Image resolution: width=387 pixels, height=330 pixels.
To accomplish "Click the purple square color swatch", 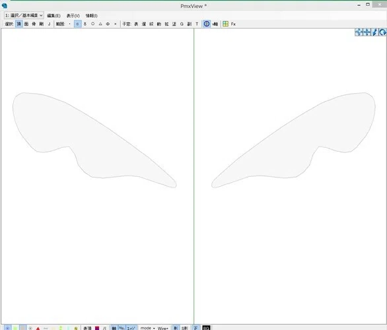I will click(97, 328).
